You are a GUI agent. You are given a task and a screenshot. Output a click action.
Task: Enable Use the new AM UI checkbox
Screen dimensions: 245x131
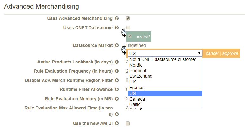point(128,123)
